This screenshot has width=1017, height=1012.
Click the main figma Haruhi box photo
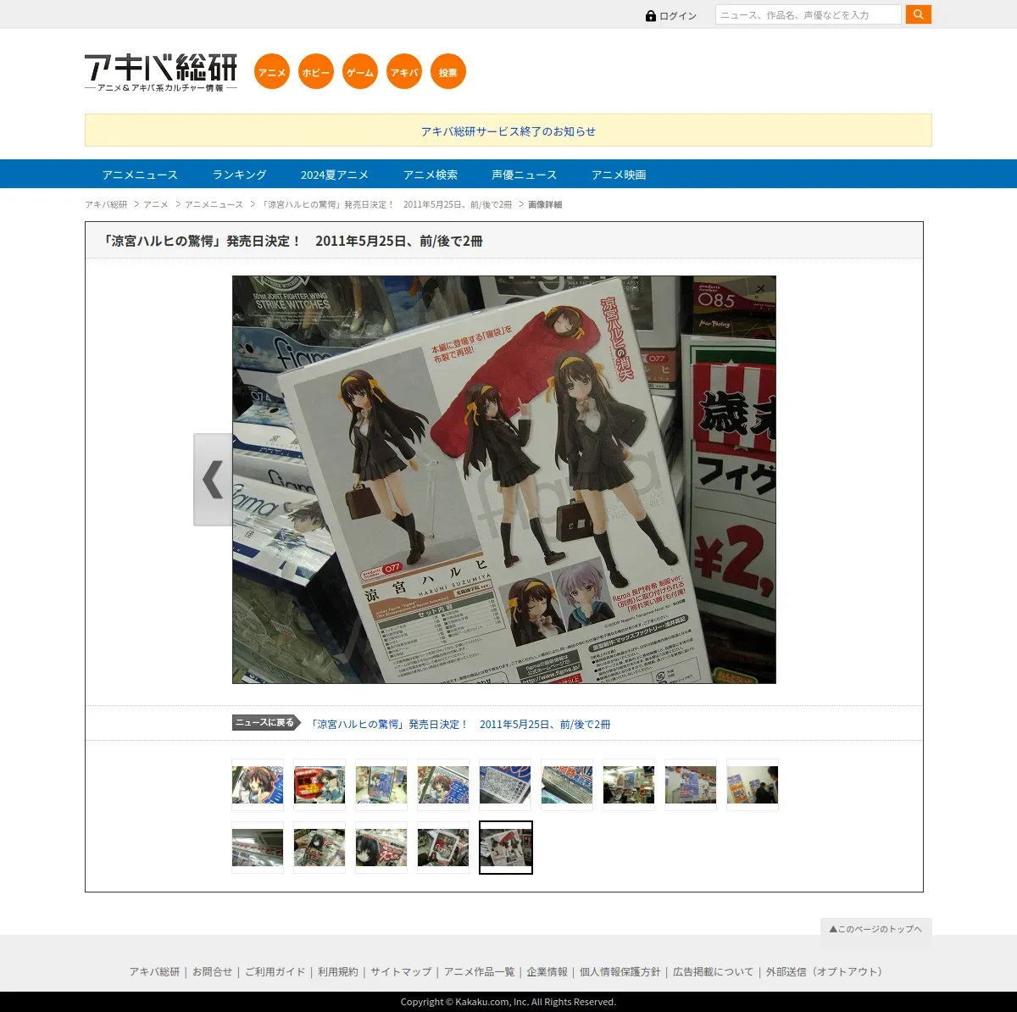[504, 480]
